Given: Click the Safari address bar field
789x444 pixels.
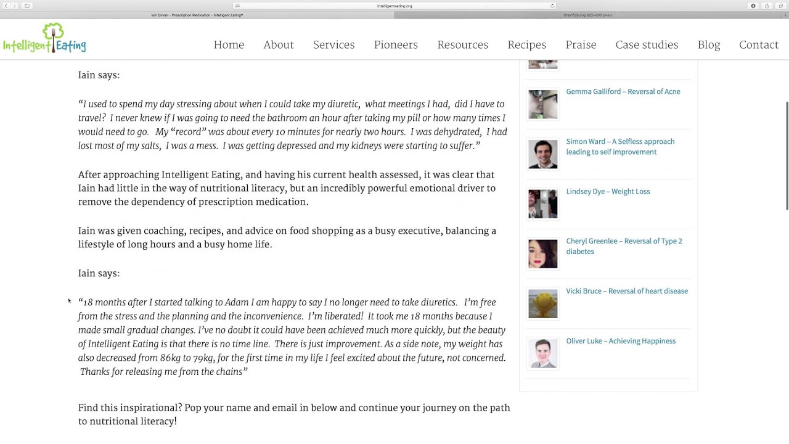Looking at the screenshot, I should point(394,6).
